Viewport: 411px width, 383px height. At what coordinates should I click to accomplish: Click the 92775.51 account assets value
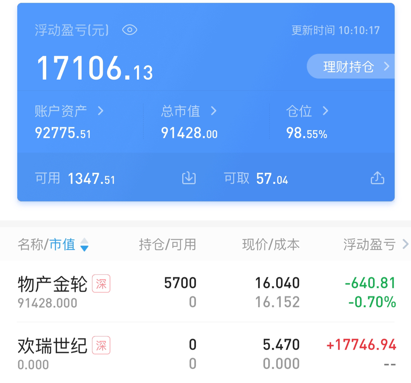(x=63, y=133)
